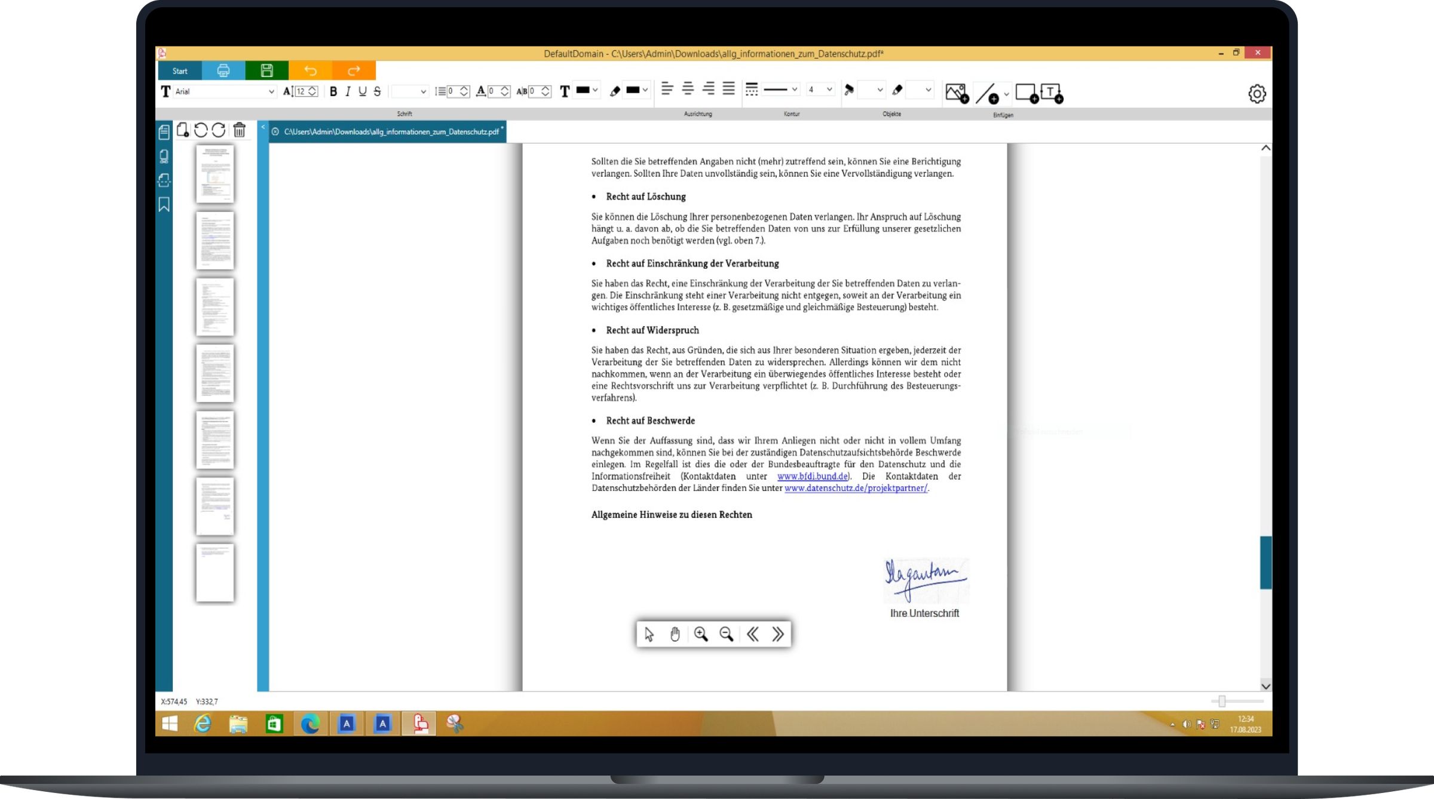Open the third sidebar panel icon
This screenshot has height=799, width=1434.
click(x=164, y=180)
